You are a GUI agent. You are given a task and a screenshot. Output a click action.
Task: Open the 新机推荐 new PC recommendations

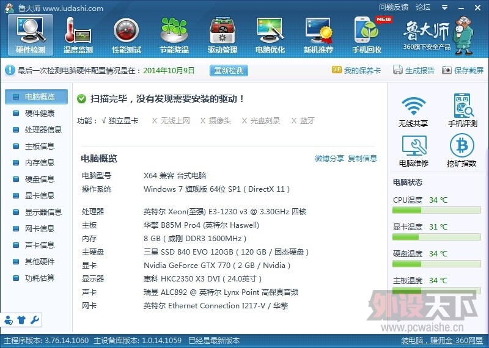click(318, 35)
